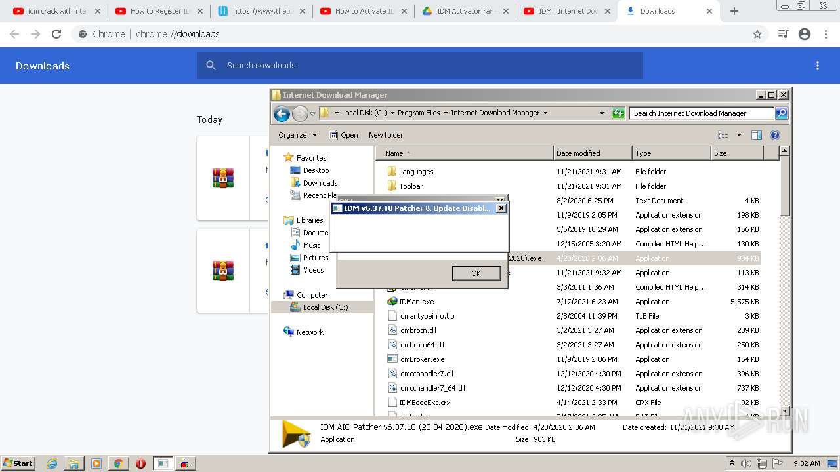This screenshot has height=472, width=840.
Task: Open the Organize menu in Explorer
Action: pos(297,135)
